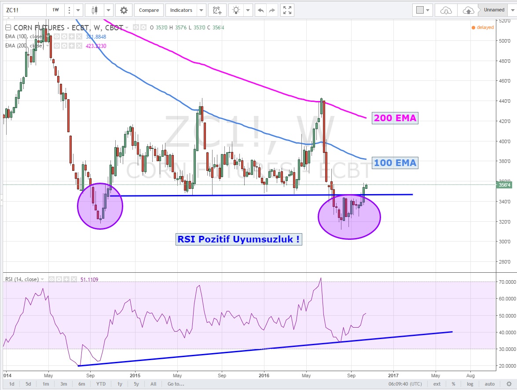Click the candlestick chart style icon
The height and width of the screenshot is (390, 517).
(94, 10)
